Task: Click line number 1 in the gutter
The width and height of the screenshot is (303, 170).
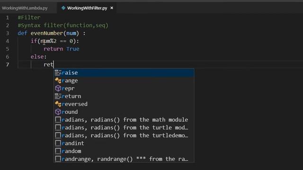Action: pyautogui.click(x=8, y=18)
